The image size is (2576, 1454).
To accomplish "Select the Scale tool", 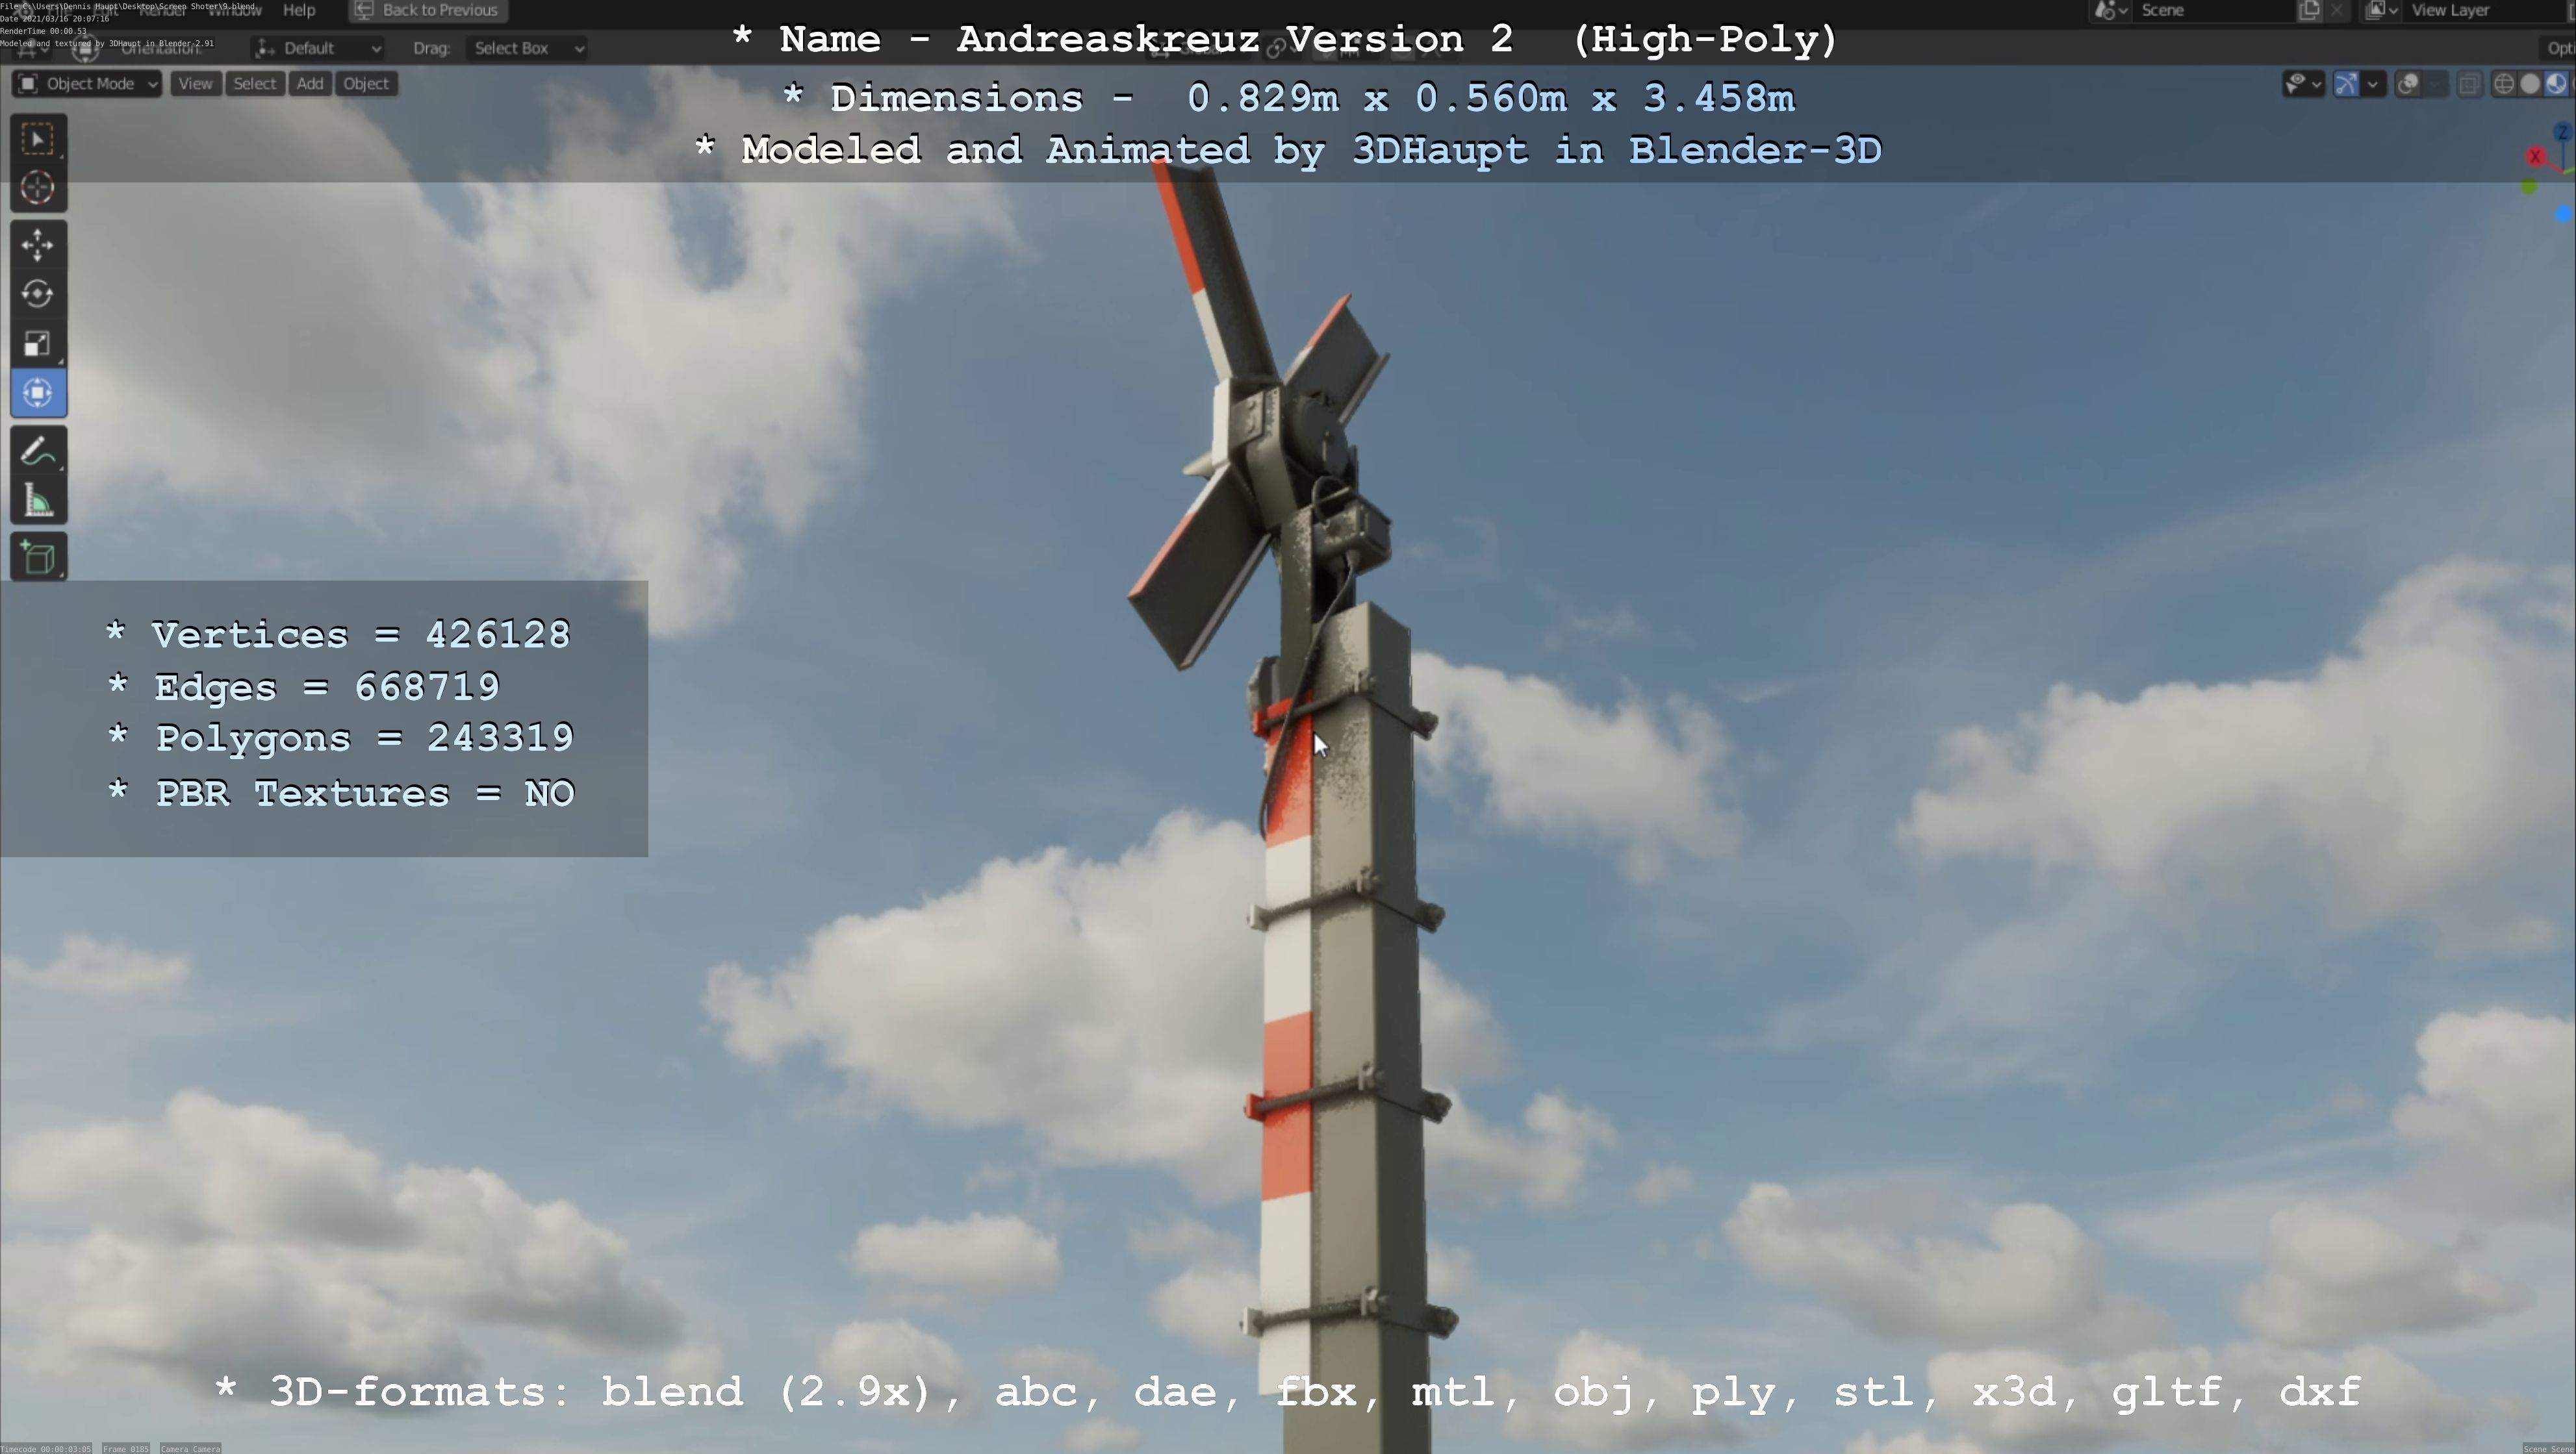I will click(x=38, y=344).
